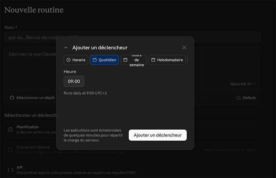Viewport: 276px width, 178px height.
Task: Click the calendar icon in the Quotidien tab
Action: 95,60
